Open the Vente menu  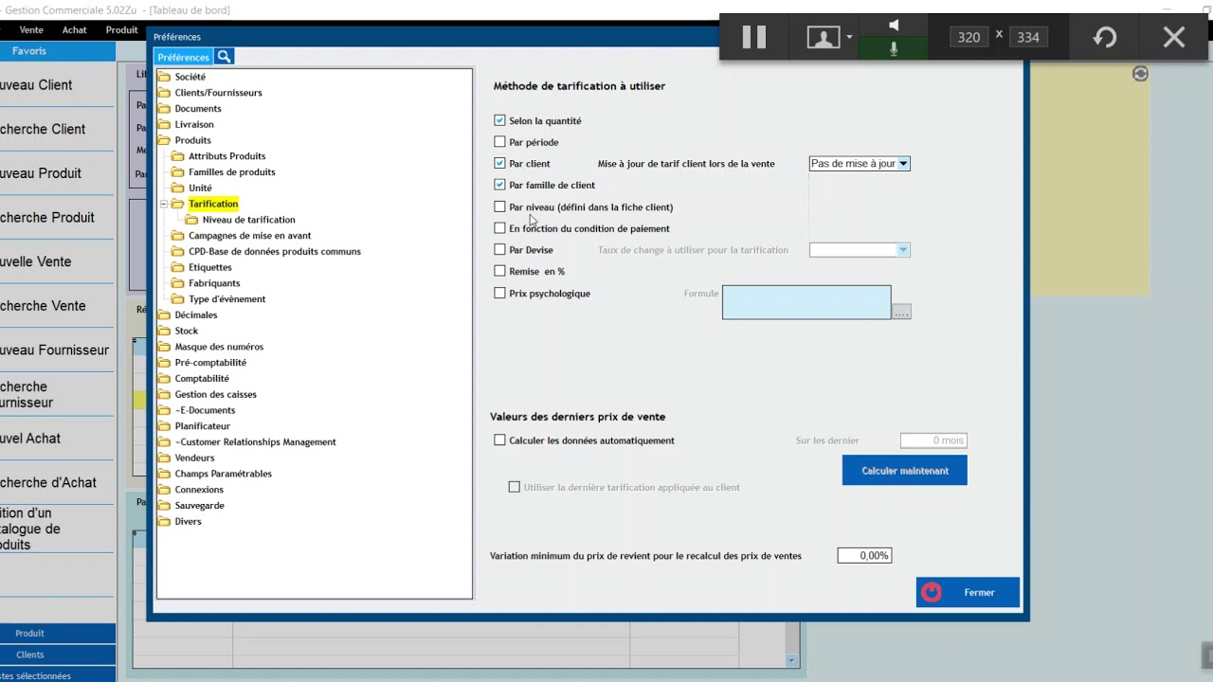point(31,30)
